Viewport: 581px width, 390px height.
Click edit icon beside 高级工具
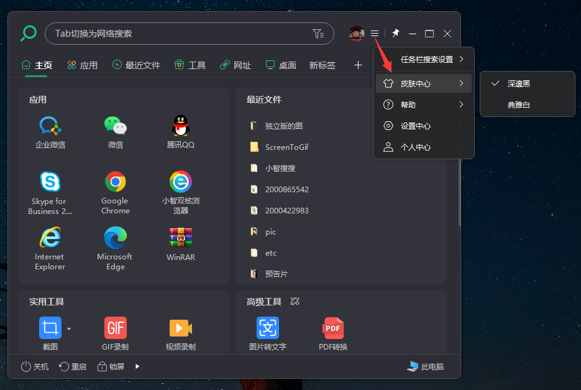click(x=295, y=301)
